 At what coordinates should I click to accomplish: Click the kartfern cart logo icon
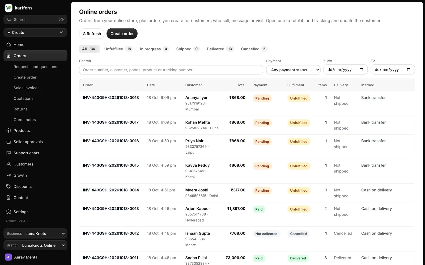click(x=8, y=8)
